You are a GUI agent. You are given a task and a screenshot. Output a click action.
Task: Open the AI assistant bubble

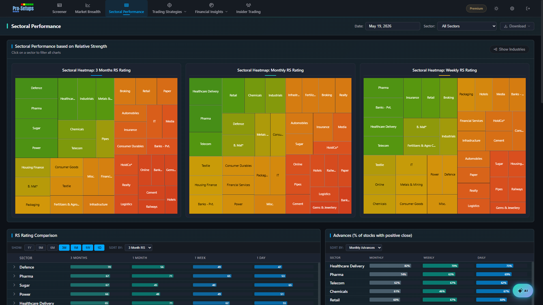[523, 291]
